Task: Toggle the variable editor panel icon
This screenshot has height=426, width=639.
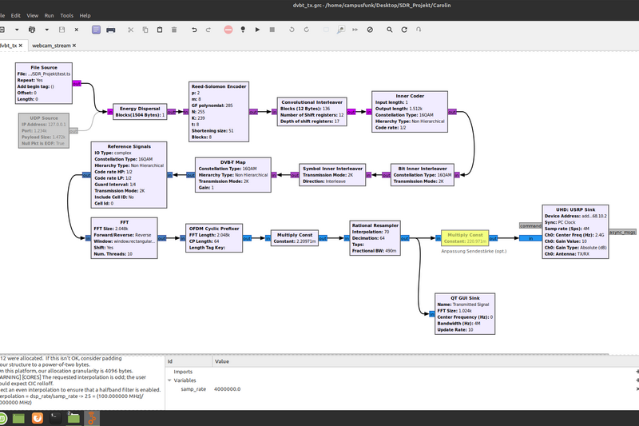Action: point(96,30)
